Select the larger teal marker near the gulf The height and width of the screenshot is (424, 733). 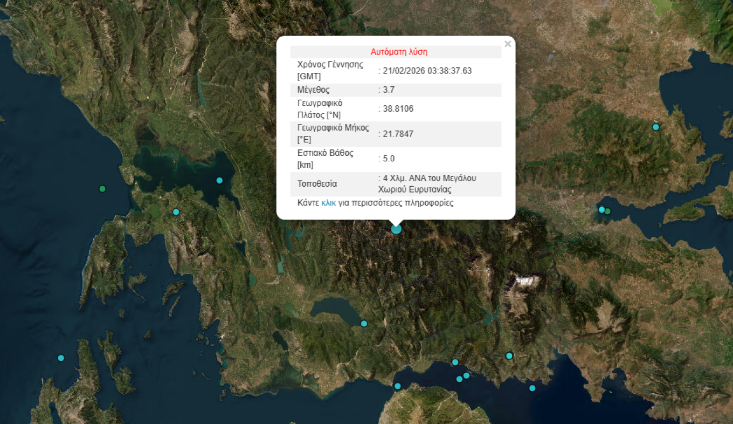click(509, 355)
